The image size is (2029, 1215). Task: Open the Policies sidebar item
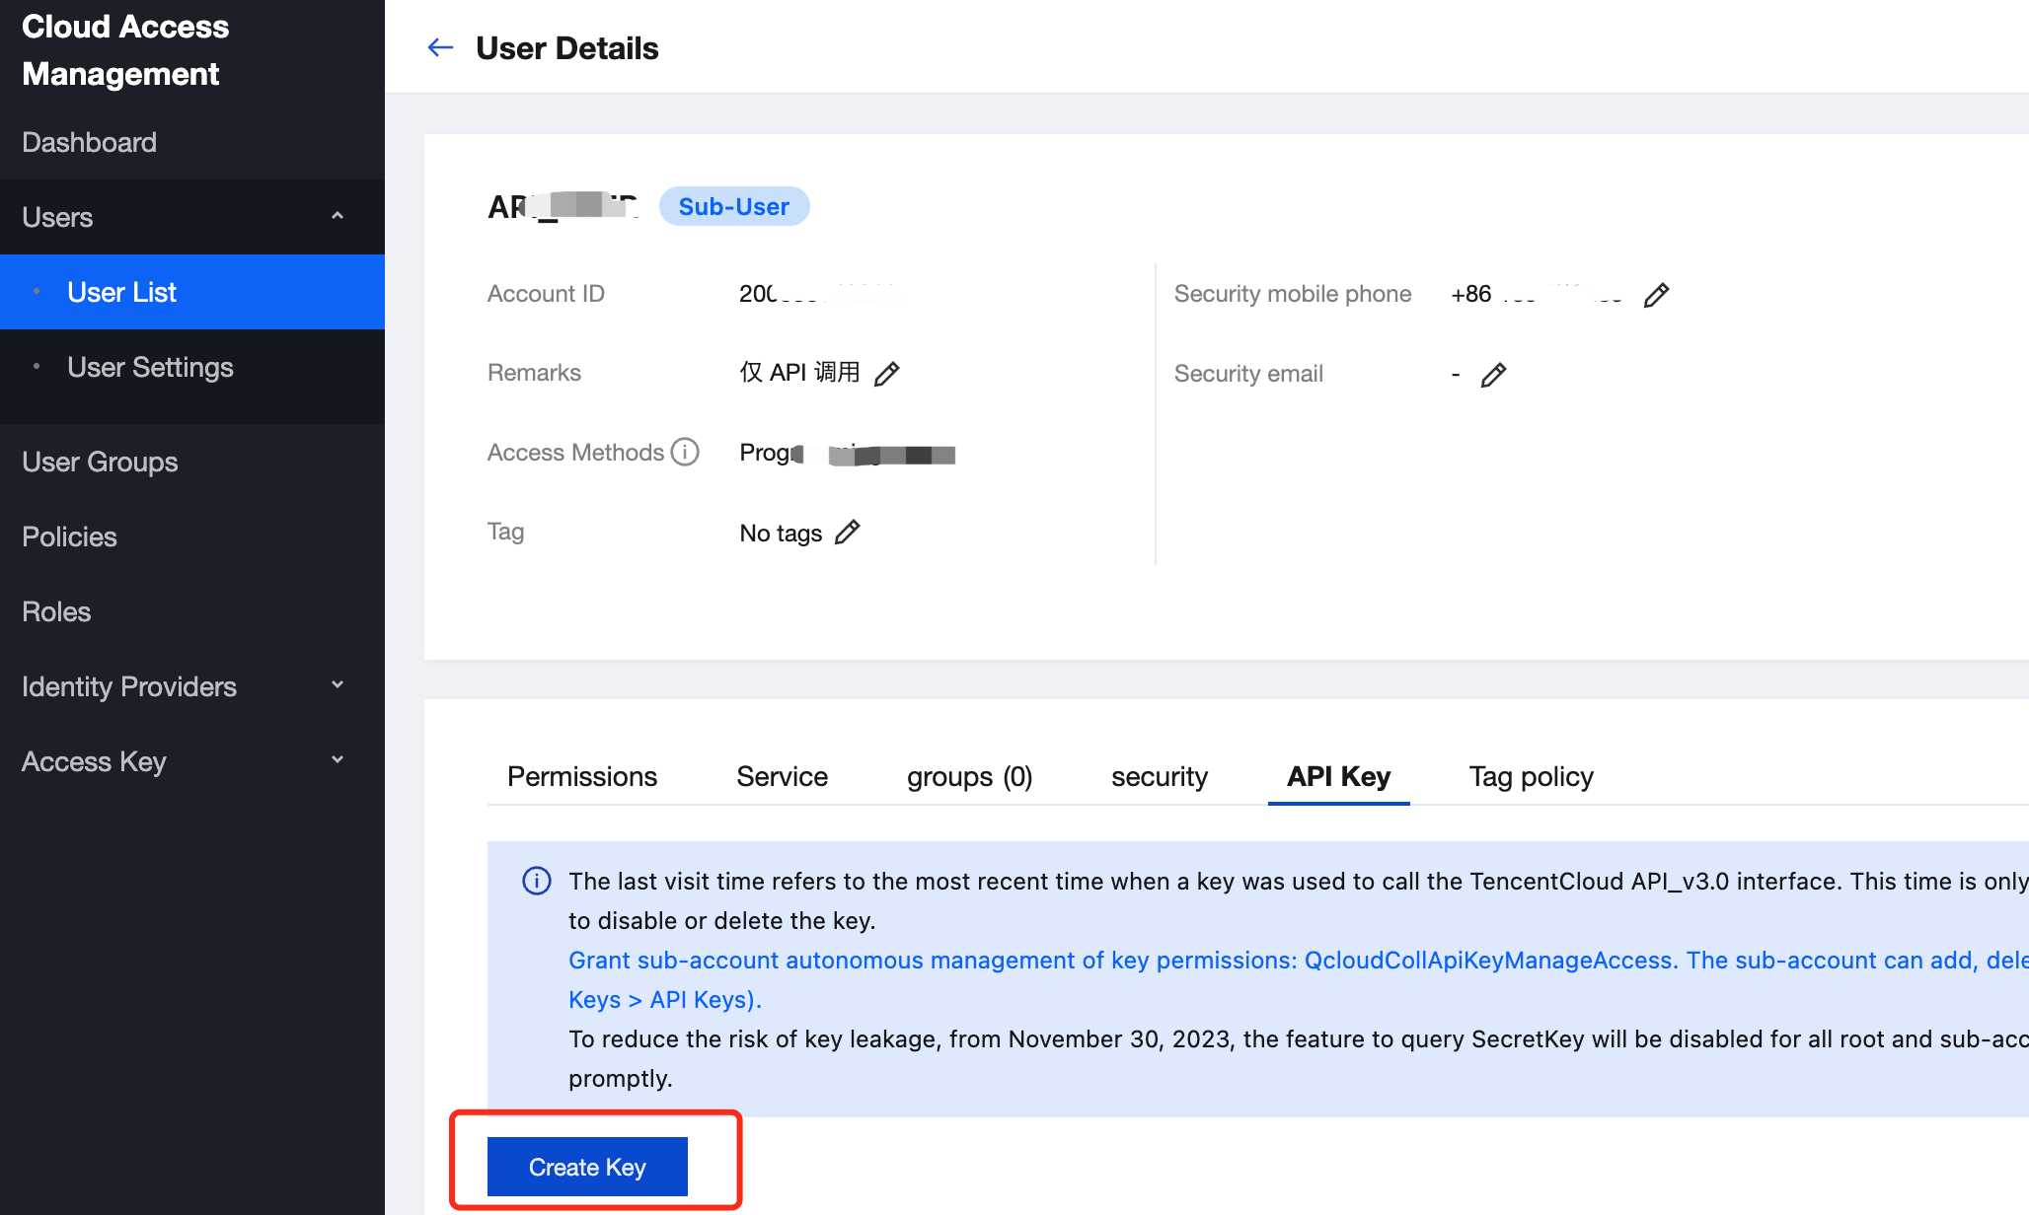[69, 536]
